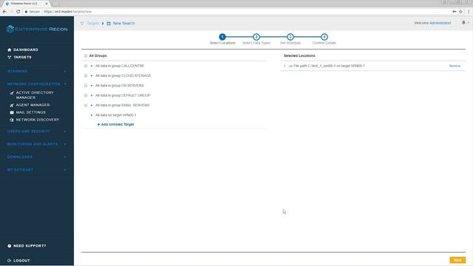Click the plus icon of Add Unlisted Target

(x=98, y=124)
